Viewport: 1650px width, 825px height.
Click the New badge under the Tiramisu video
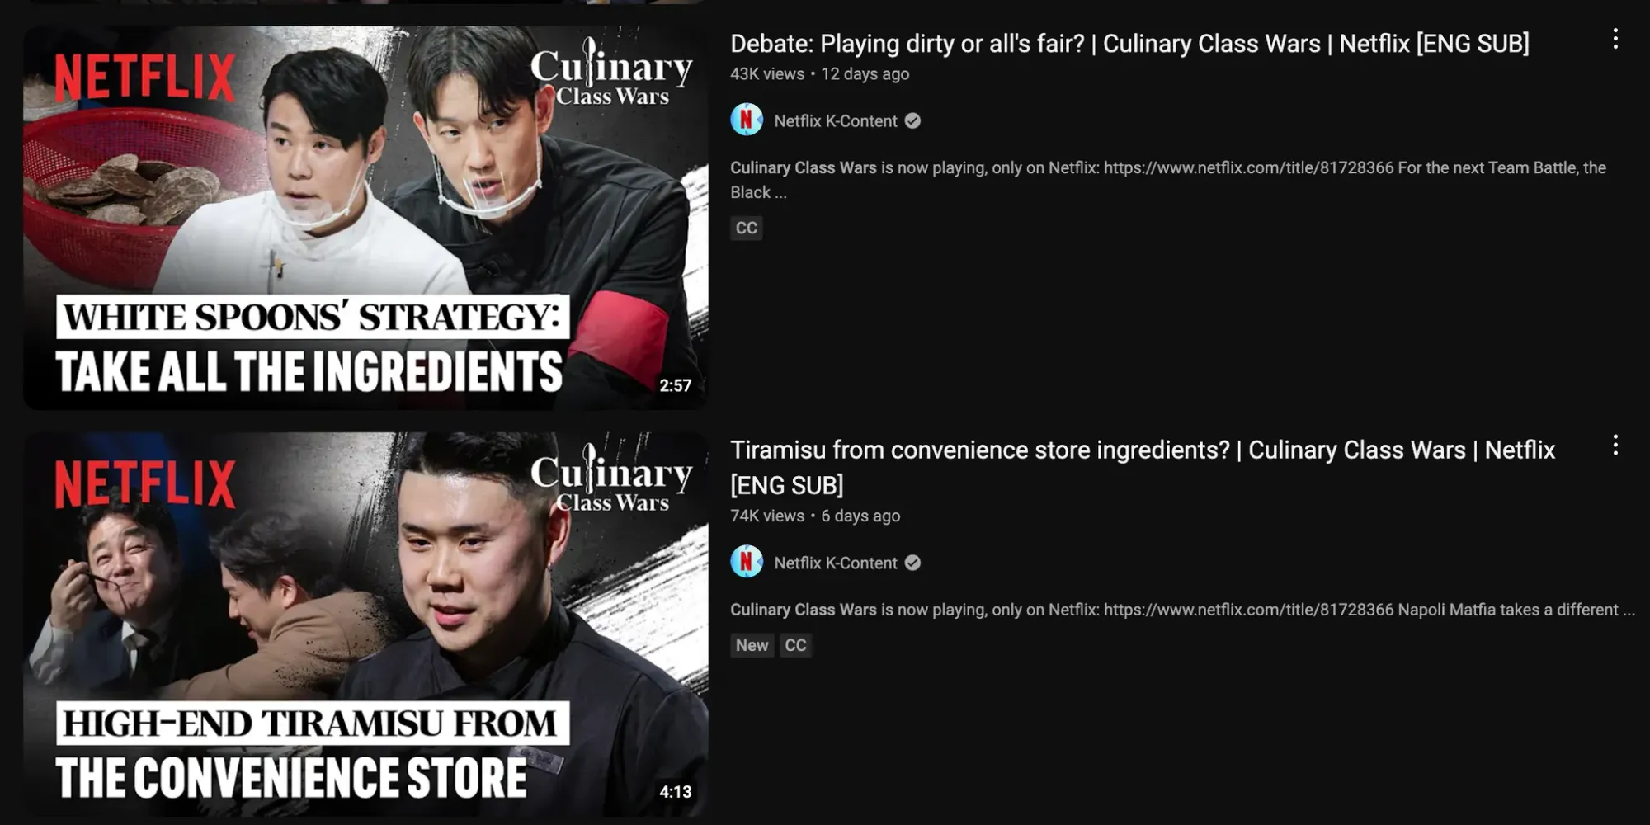752,645
